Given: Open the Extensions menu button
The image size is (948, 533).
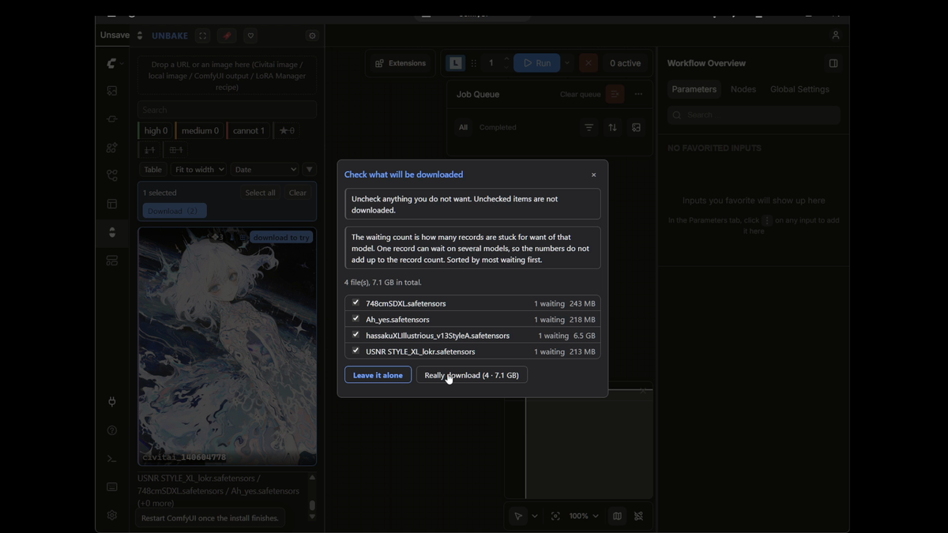Looking at the screenshot, I should point(401,63).
